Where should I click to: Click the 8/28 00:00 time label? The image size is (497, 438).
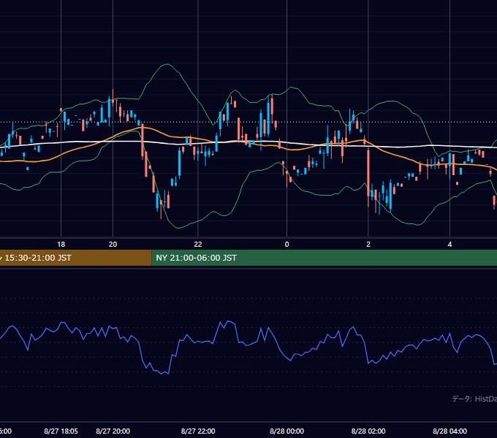click(287, 431)
